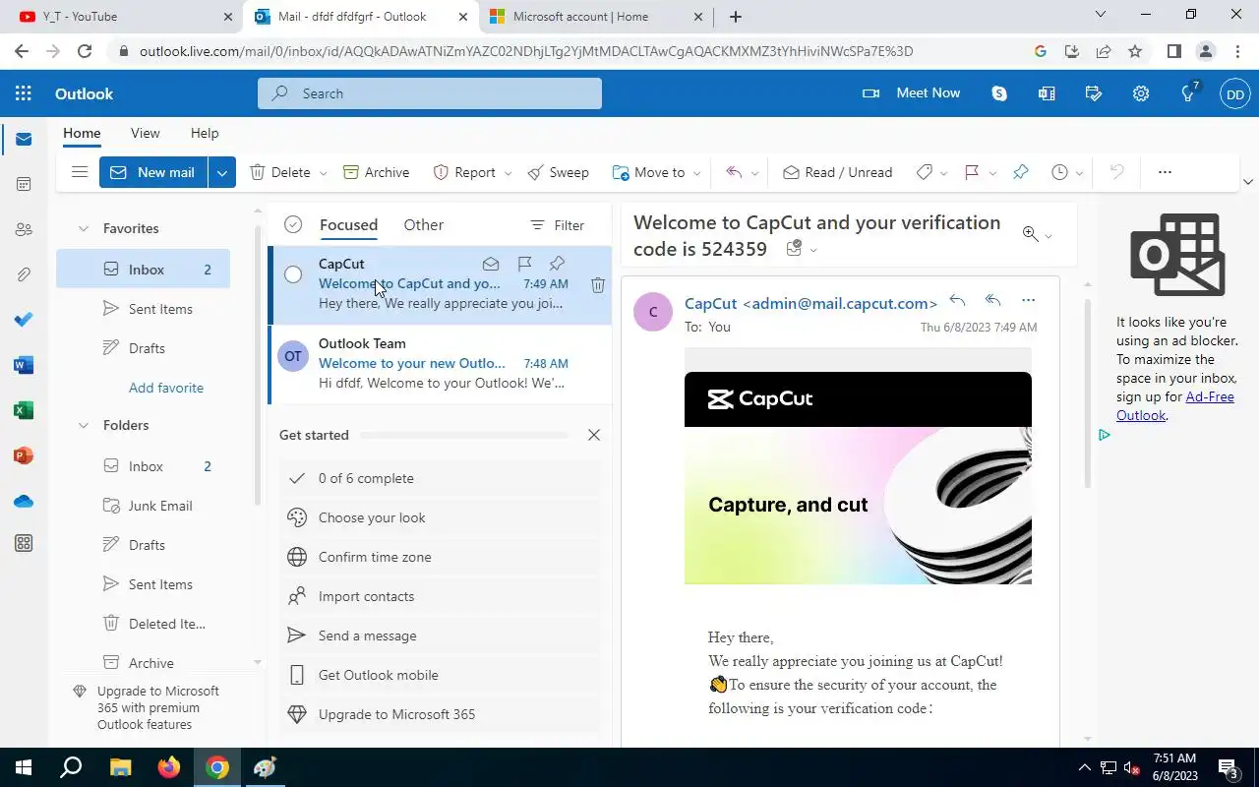Open the New mail dropdown arrow

tap(222, 172)
